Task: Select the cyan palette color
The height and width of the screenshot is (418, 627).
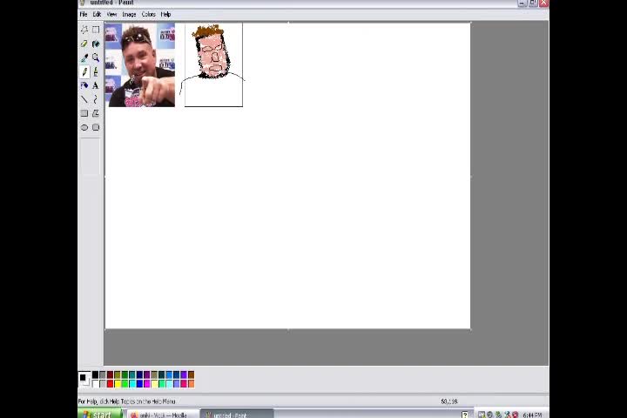Action: [132, 384]
